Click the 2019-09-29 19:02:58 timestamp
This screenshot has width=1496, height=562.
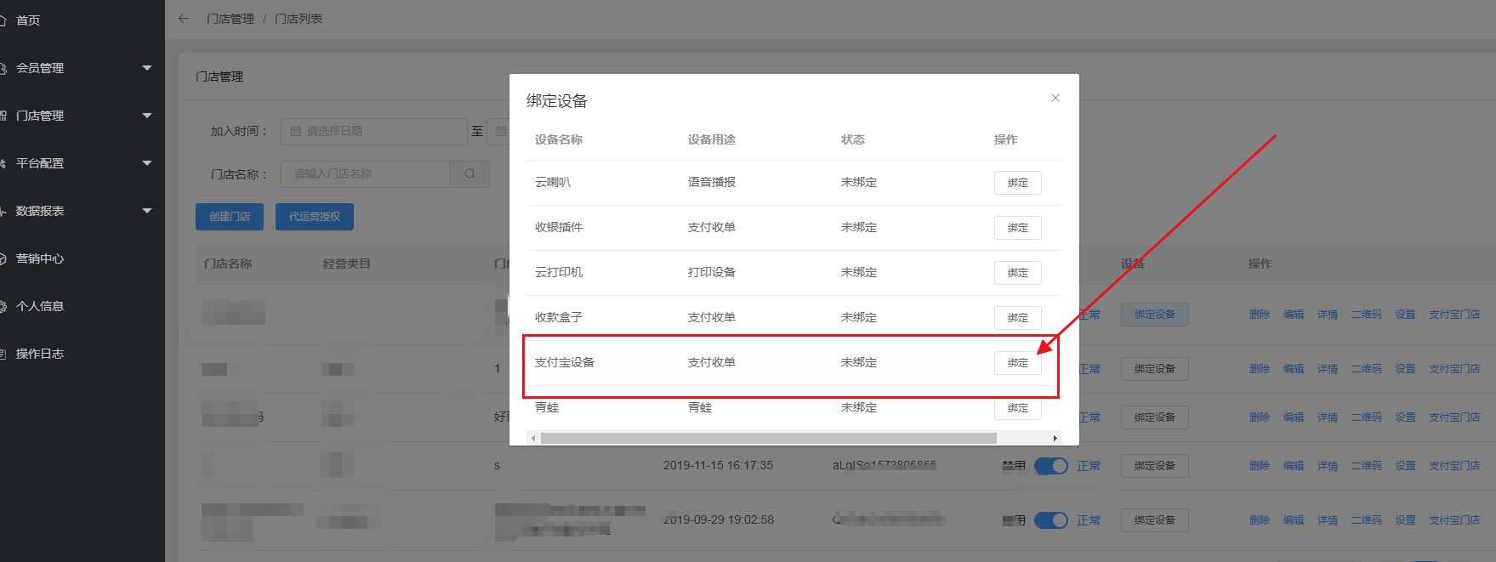[x=718, y=519]
